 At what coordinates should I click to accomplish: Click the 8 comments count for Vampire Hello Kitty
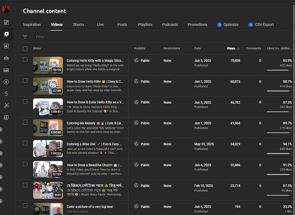click(x=260, y=102)
